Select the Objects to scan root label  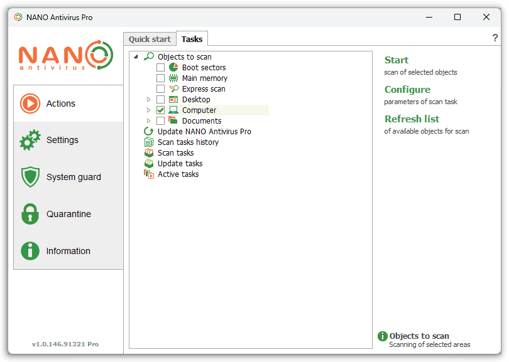point(184,56)
